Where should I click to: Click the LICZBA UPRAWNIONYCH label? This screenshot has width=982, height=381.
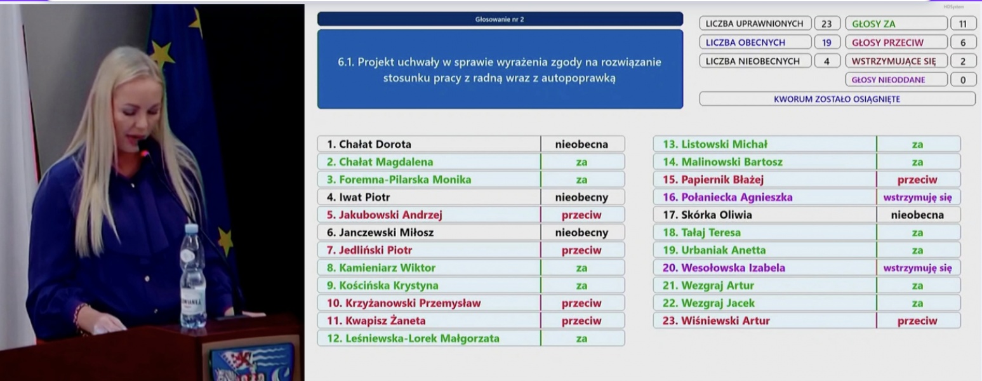755,24
